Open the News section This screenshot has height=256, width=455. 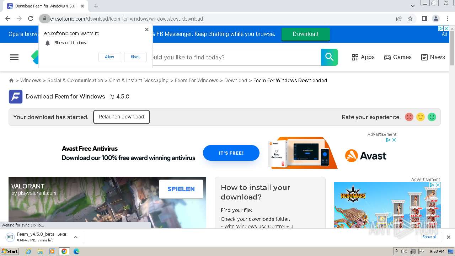(x=433, y=57)
